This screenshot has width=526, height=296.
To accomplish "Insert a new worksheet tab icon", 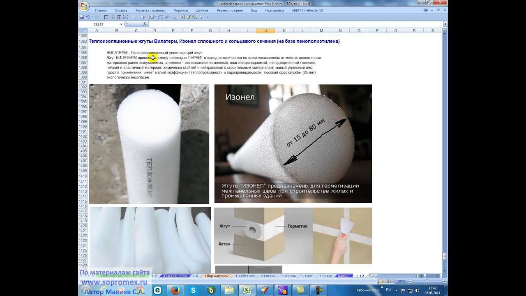I will (x=371, y=276).
